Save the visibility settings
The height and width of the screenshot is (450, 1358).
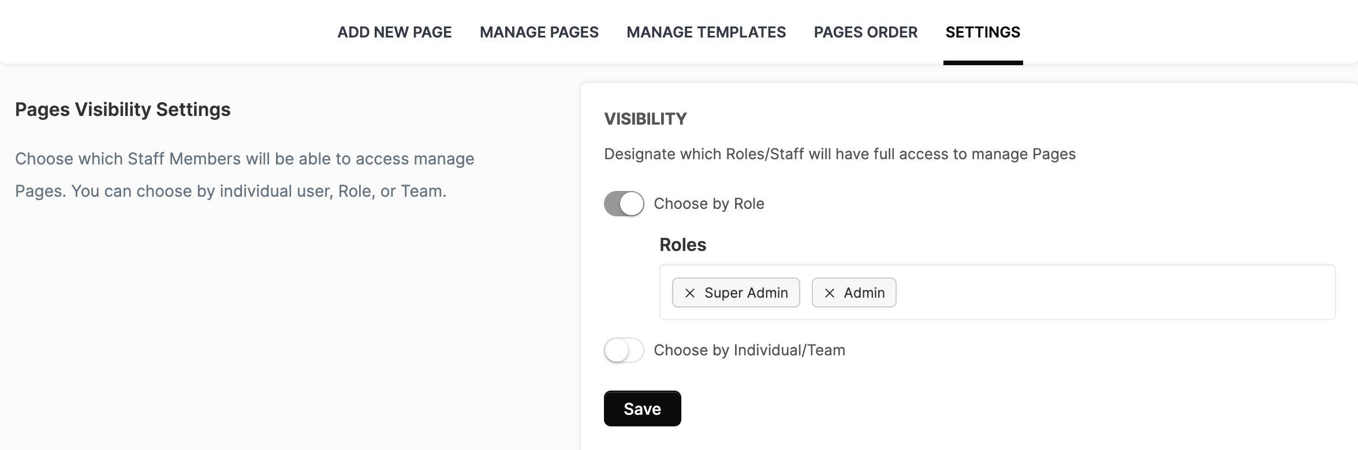(642, 408)
